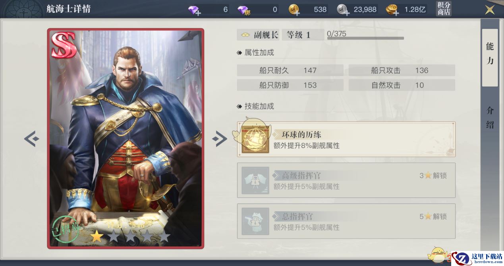The height and width of the screenshot is (266, 504).
Task: Show the next navigator with right arrow
Action: [x=220, y=138]
